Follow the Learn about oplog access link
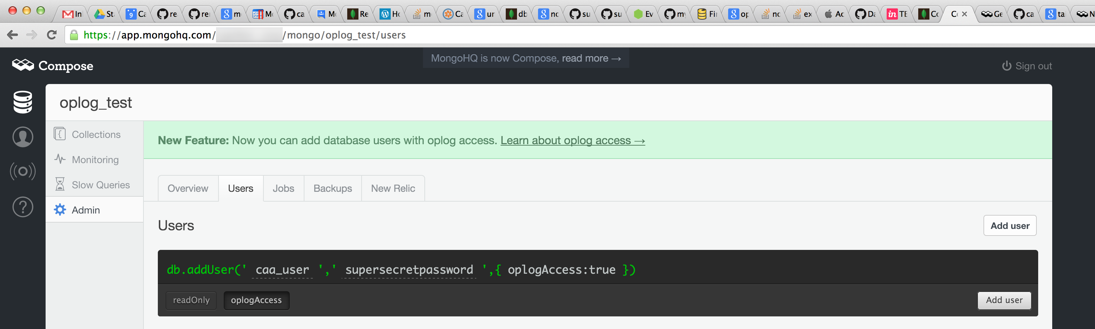 [x=573, y=140]
